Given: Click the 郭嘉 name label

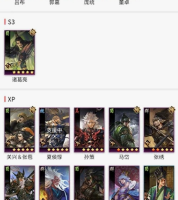Looking at the screenshot, I should pyautogui.click(x=54, y=2).
